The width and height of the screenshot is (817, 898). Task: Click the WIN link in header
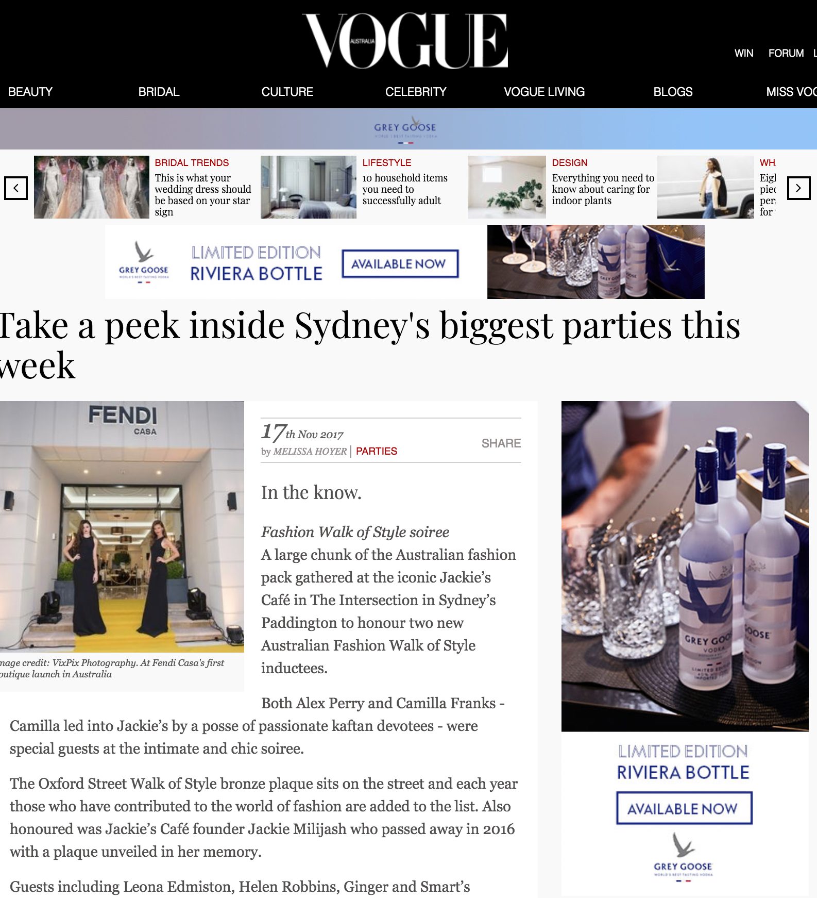744,53
